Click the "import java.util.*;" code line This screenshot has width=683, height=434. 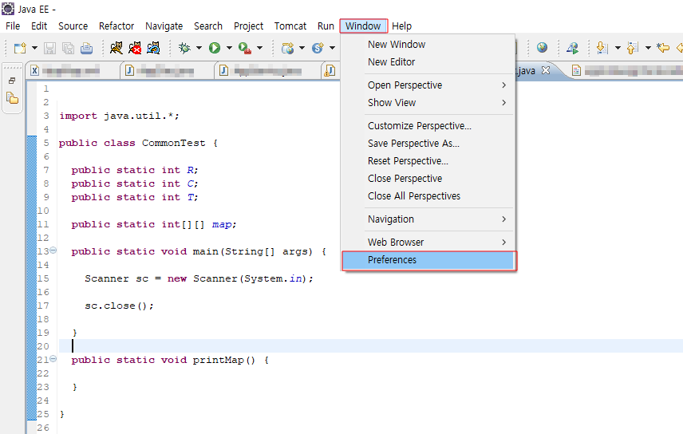click(119, 116)
